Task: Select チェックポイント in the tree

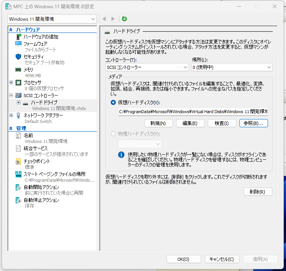Action: click(x=37, y=161)
